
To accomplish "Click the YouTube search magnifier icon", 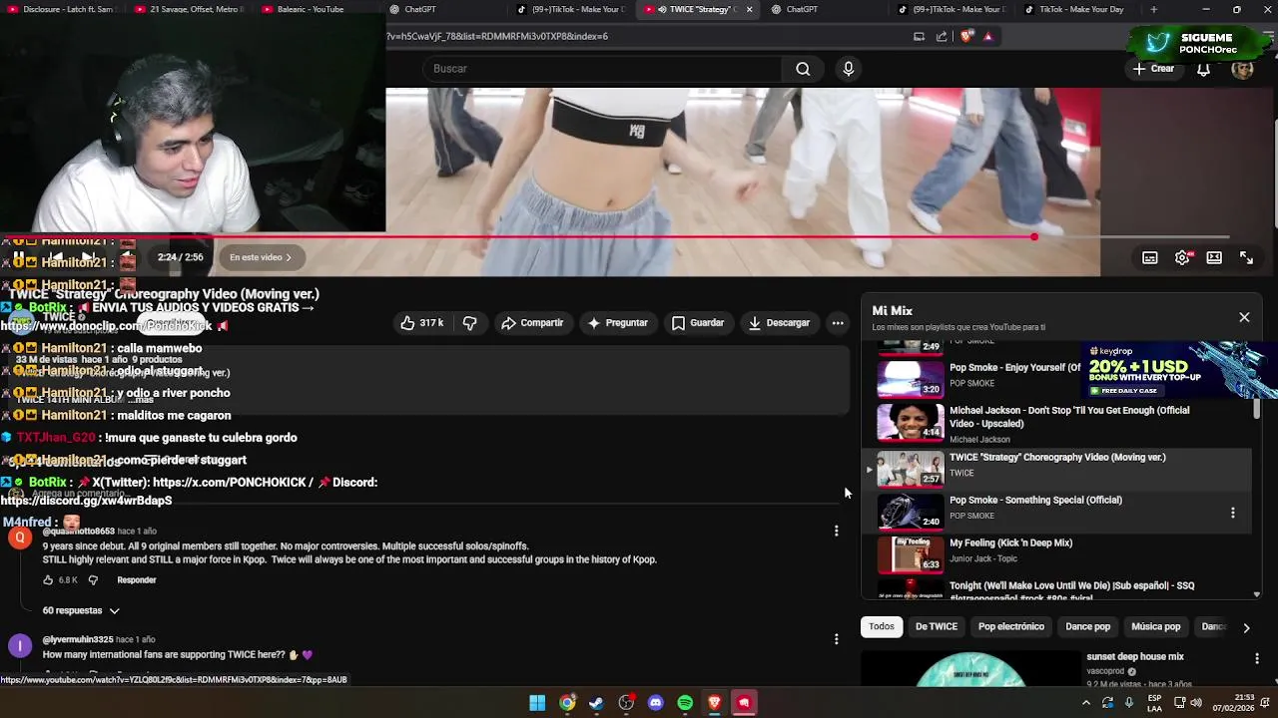I will coord(803,69).
